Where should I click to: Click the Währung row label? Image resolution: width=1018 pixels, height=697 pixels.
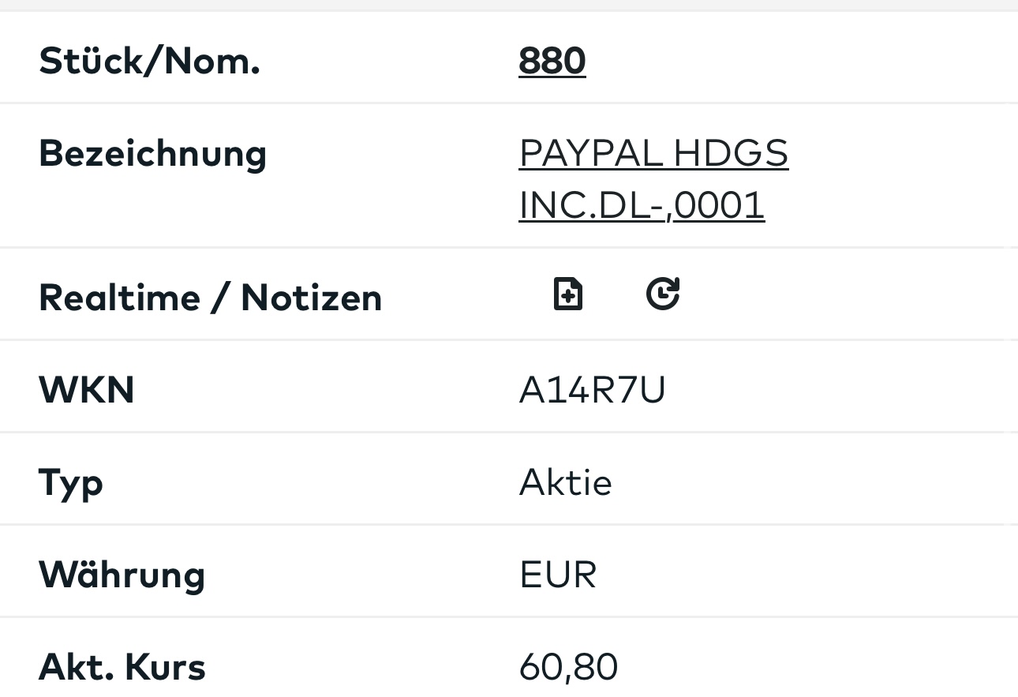pyautogui.click(x=122, y=575)
